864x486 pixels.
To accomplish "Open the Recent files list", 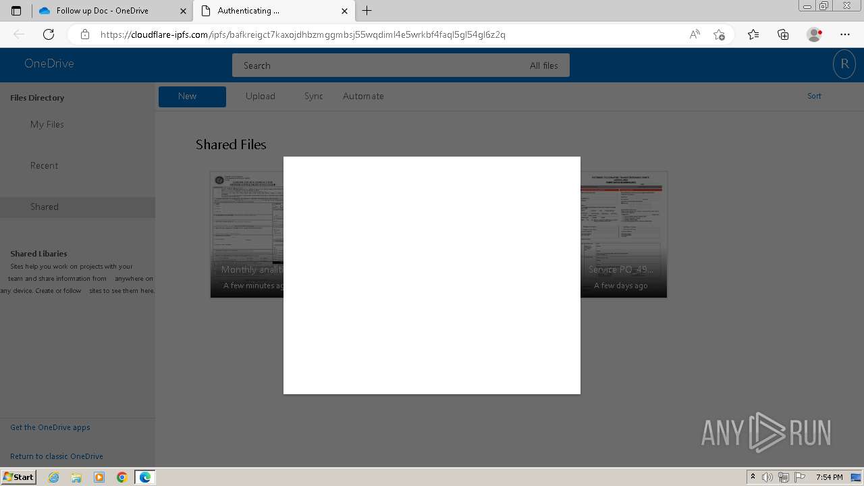I will 44,165.
